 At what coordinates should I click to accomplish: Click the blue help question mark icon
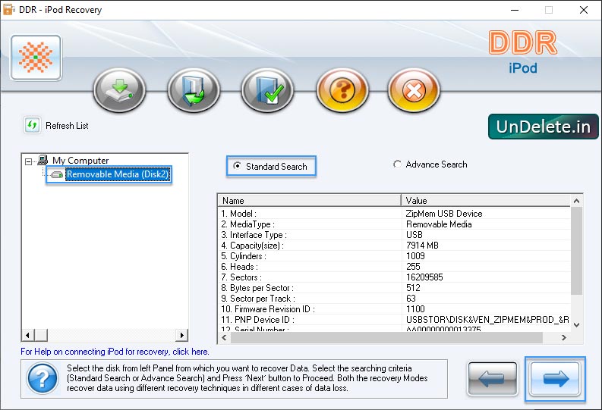point(43,379)
